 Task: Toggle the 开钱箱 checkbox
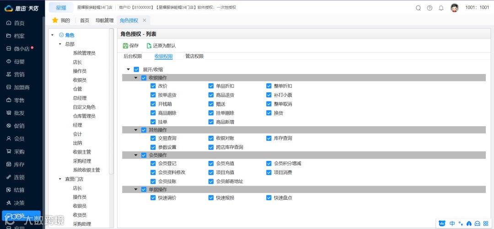(153, 104)
